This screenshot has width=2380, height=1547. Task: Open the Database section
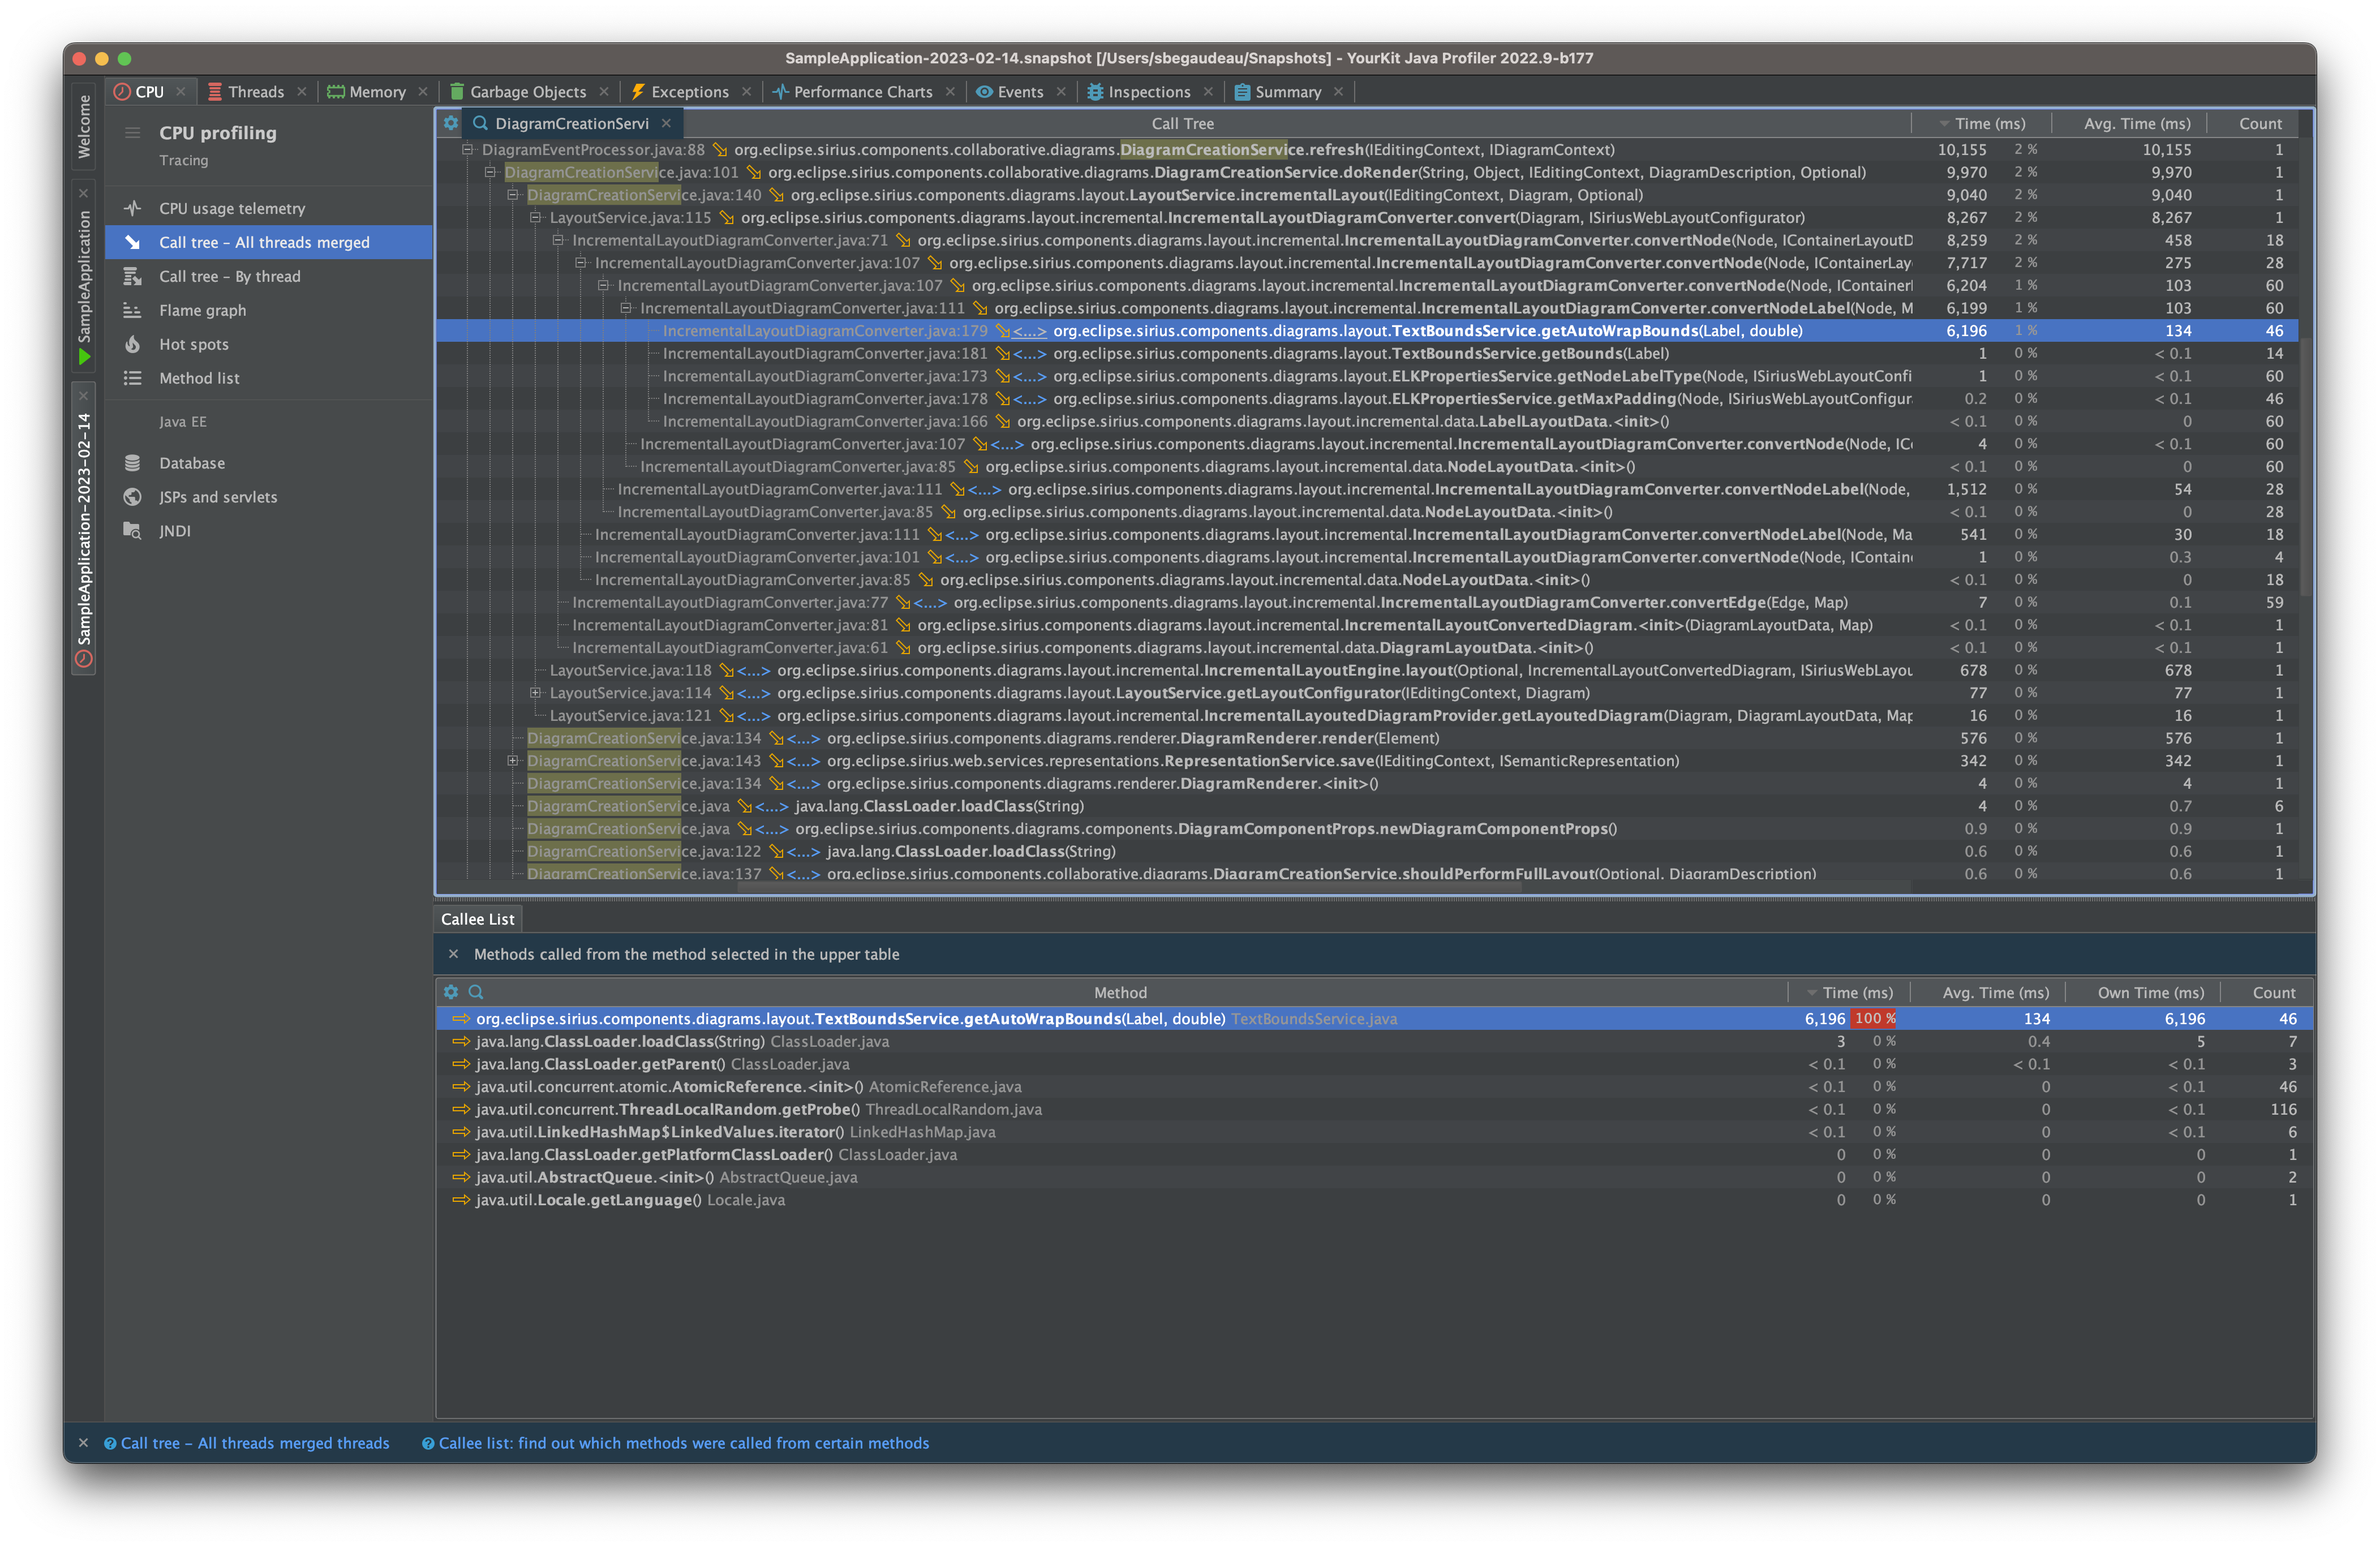[192, 464]
